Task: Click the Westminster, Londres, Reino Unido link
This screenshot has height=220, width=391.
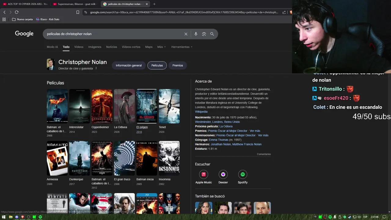Action: coord(217,122)
